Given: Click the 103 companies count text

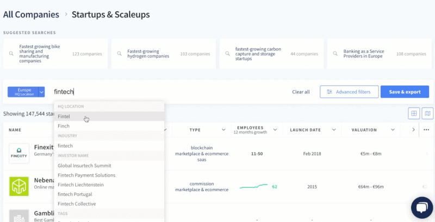Looking at the screenshot, I should pos(195,54).
